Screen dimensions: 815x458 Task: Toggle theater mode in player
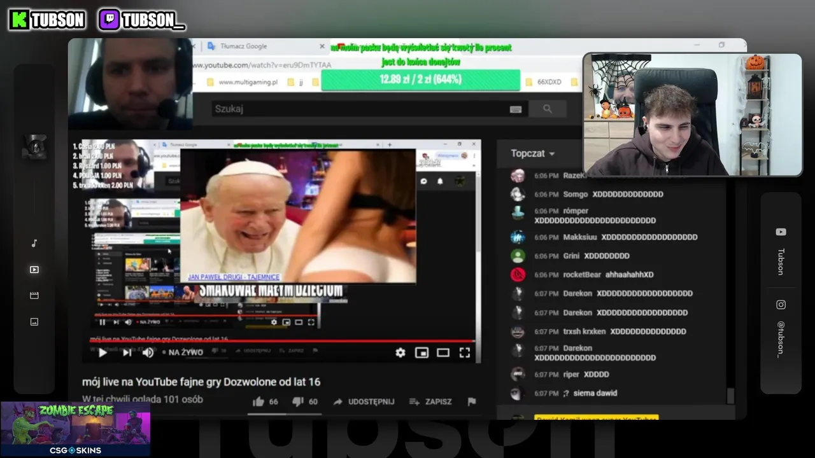click(443, 352)
